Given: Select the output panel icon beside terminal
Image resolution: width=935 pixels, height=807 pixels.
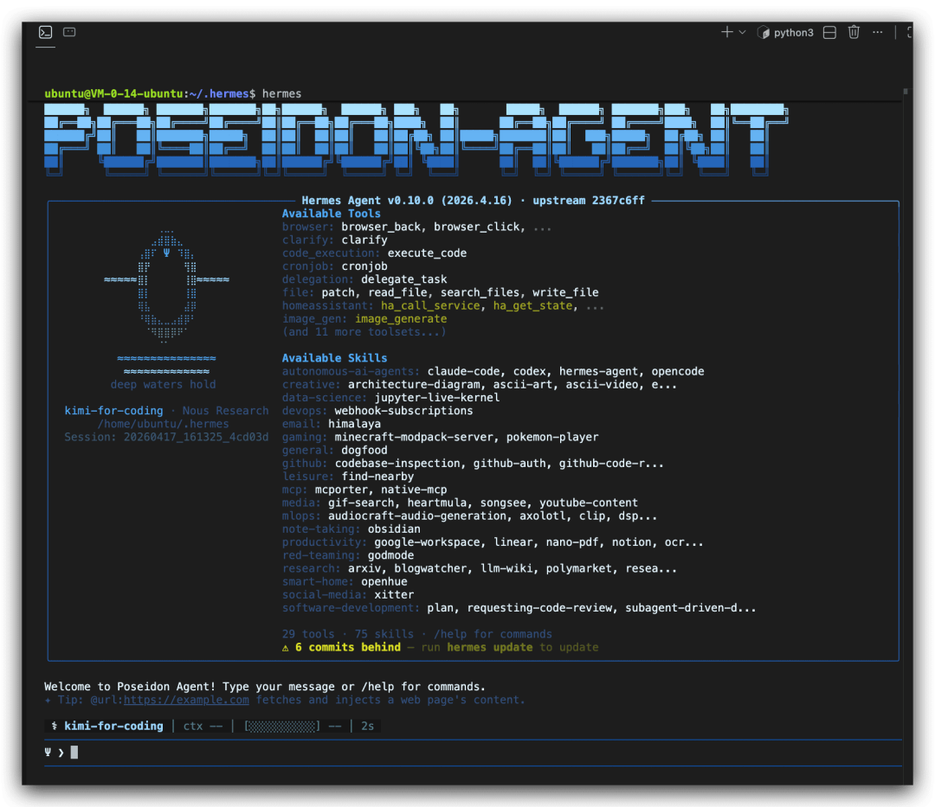Looking at the screenshot, I should coord(69,32).
